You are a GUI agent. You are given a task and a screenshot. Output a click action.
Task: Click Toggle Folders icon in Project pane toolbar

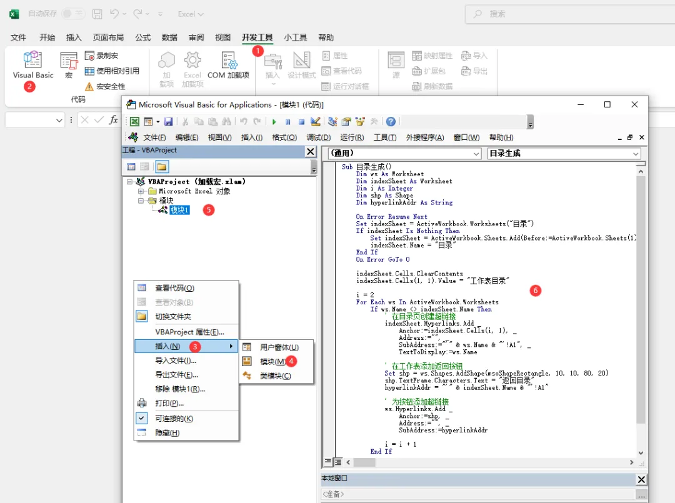point(162,166)
